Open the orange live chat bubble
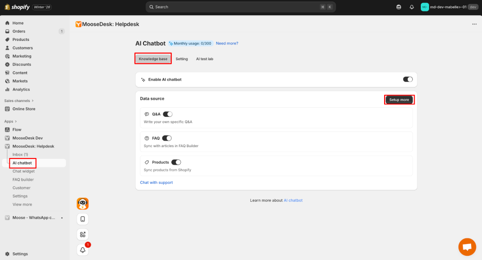Image resolution: width=482 pixels, height=260 pixels. click(466, 247)
